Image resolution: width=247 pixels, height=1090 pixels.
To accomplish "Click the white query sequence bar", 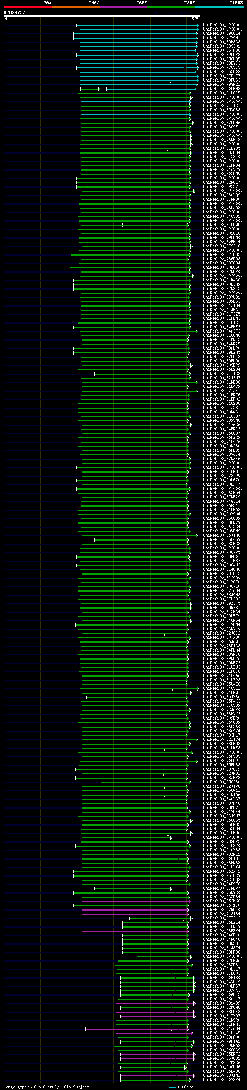I will tap(102, 15).
